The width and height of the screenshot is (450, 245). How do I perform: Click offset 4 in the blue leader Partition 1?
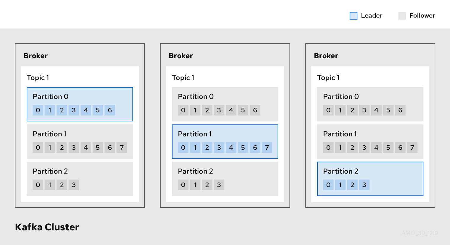(x=231, y=148)
